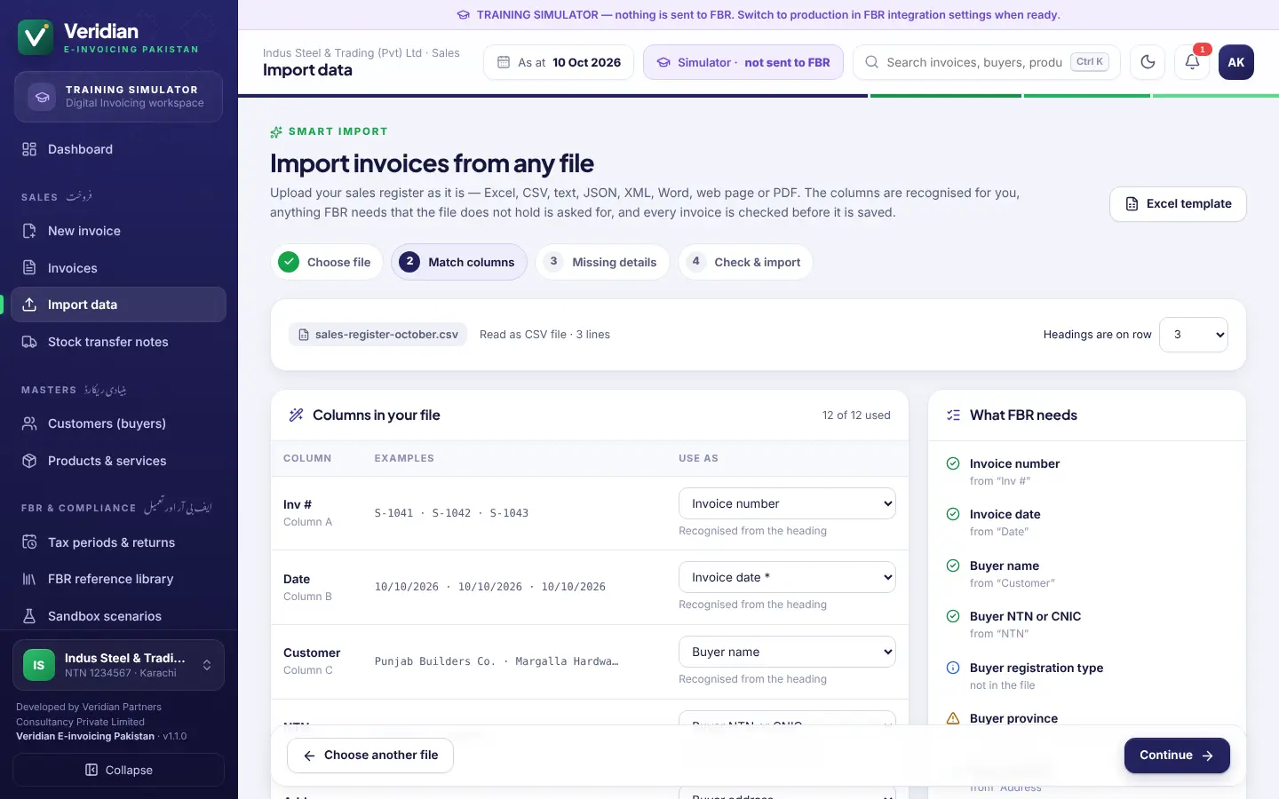Screen dimensions: 1279x799
Task: Open the Invoice number Use As dropdown
Action: [x=787, y=503]
